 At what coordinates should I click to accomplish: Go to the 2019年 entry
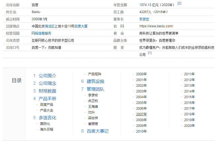click(189, 120)
